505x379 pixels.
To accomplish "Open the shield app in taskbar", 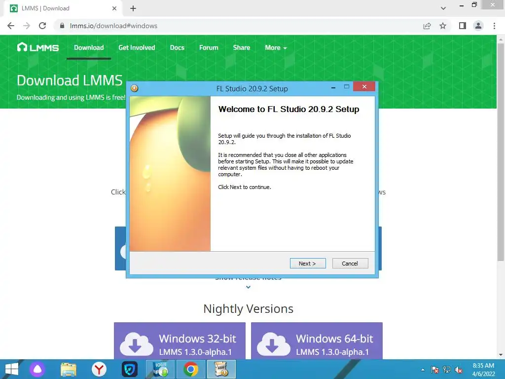I will pos(130,369).
